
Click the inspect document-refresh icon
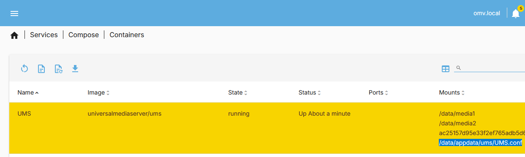click(x=58, y=68)
